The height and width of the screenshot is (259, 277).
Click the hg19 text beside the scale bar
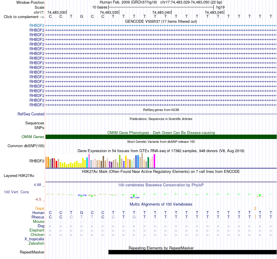pyautogui.click(x=220, y=7)
